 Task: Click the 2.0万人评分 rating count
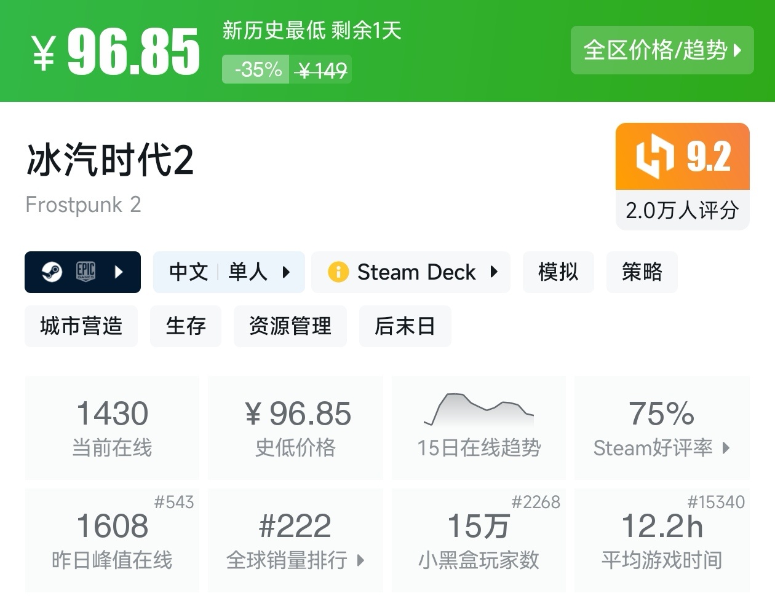[683, 210]
